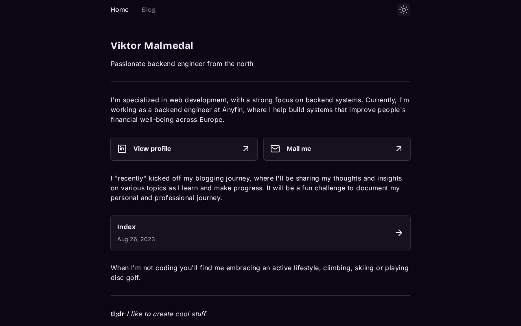Click the right arrow on the Index card
Image resolution: width=521 pixels, height=326 pixels.
399,233
